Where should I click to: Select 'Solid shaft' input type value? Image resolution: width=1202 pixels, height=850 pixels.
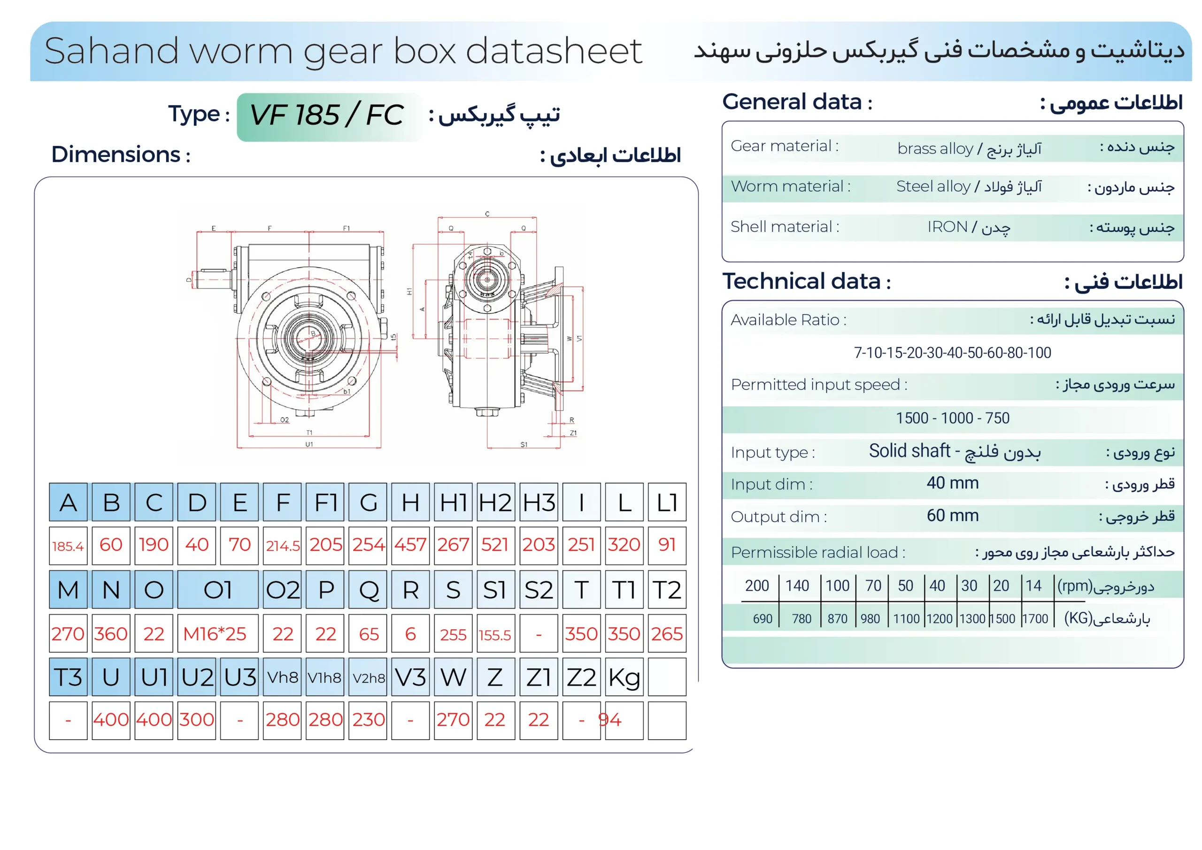pos(909,450)
